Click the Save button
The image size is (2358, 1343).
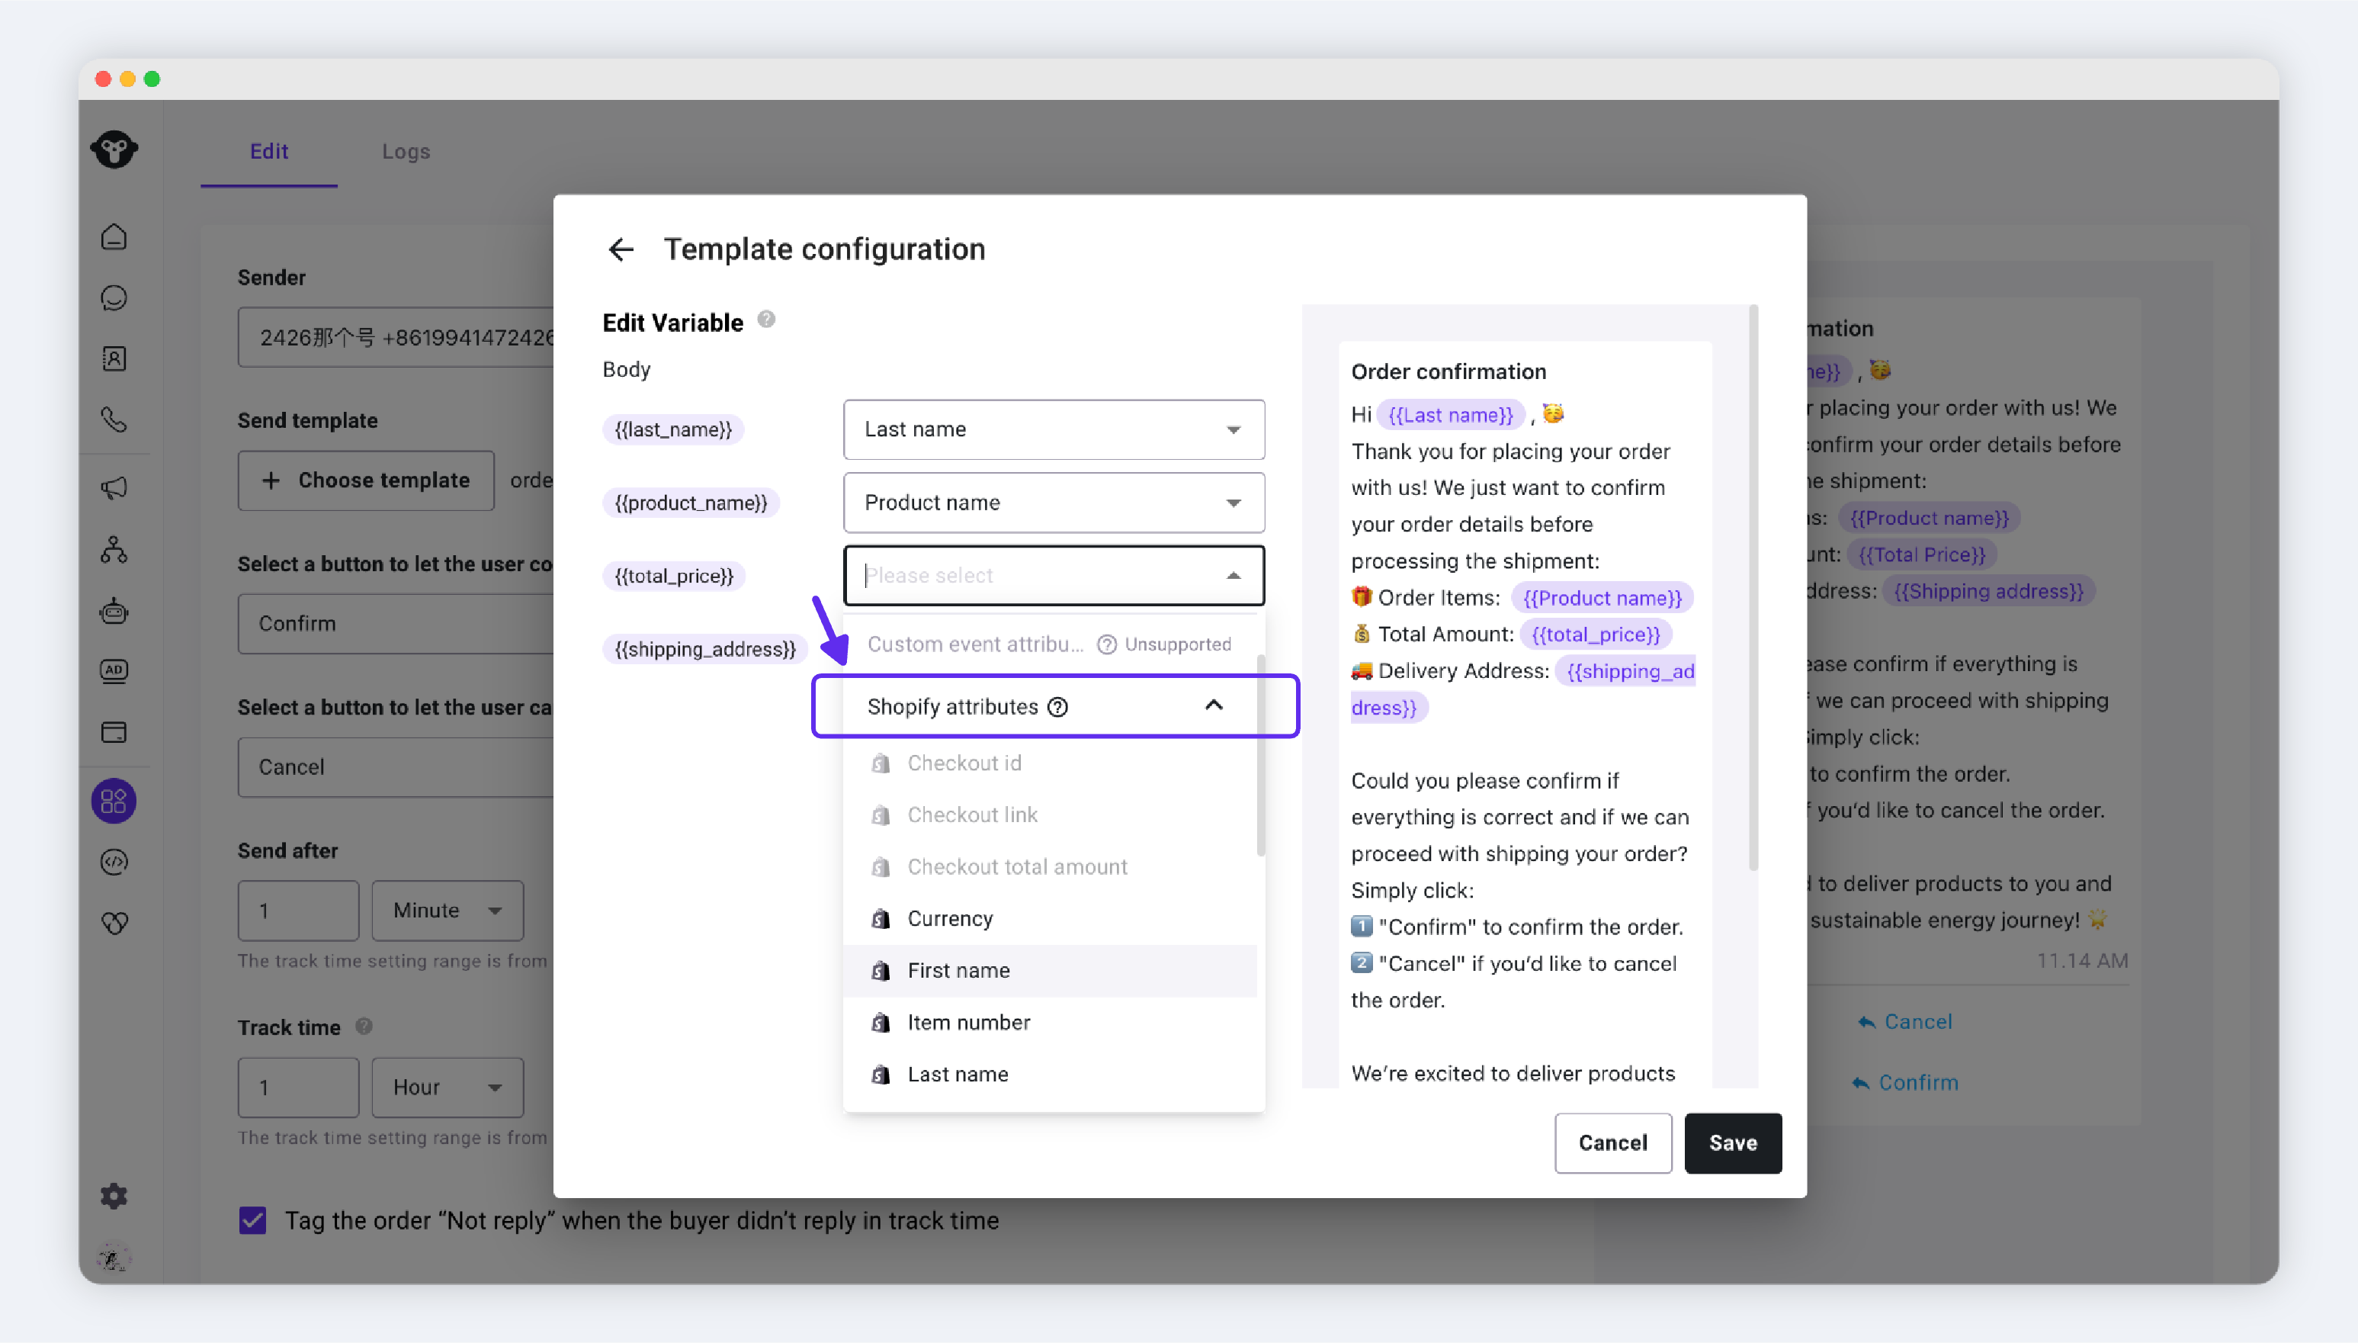(1733, 1143)
